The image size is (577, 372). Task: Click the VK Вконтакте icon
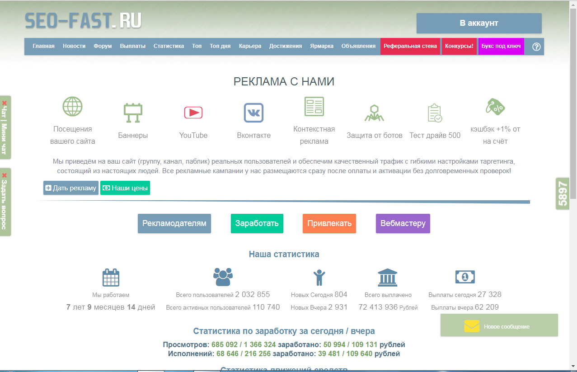pyautogui.click(x=254, y=113)
